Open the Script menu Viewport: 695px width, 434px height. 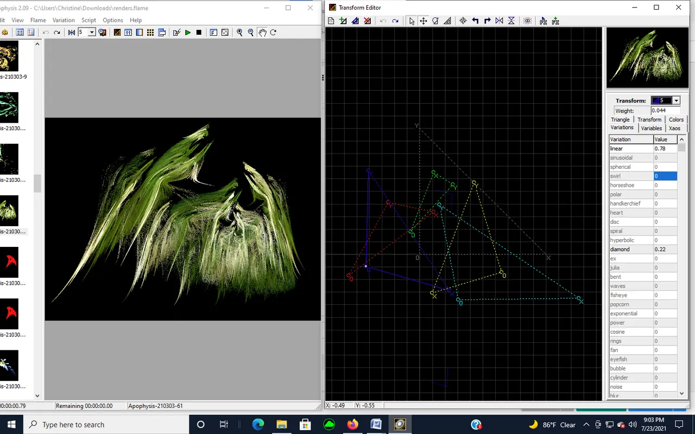(x=89, y=20)
